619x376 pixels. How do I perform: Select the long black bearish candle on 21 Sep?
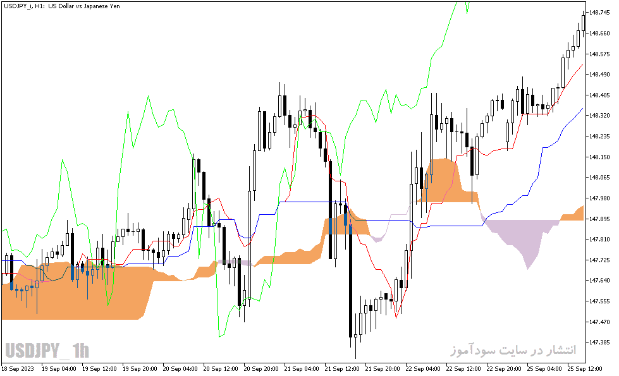[350, 282]
